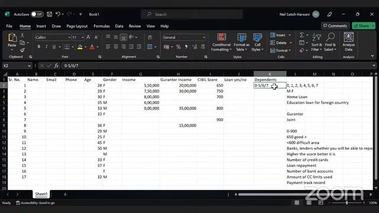The image size is (379, 213).
Task: Click Analyze Data
Action: pos(349,41)
